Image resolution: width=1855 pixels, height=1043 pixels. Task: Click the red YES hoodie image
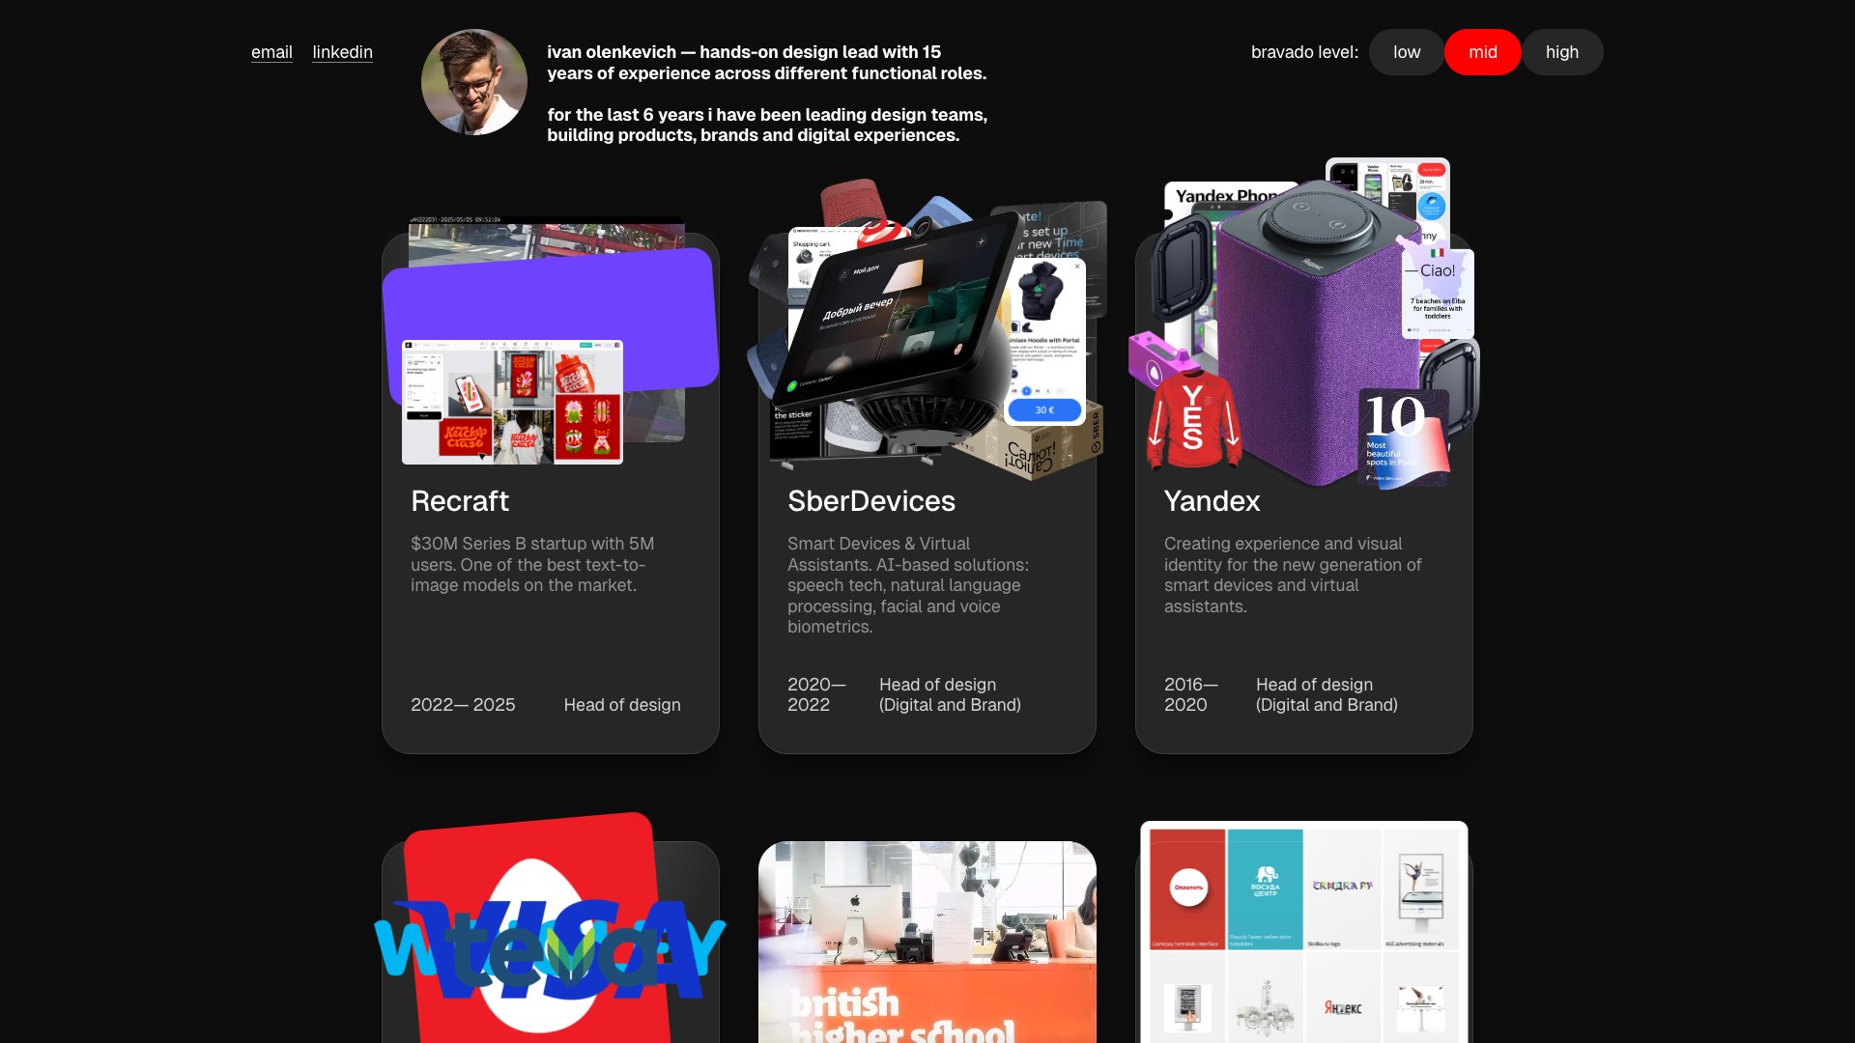tap(1193, 420)
